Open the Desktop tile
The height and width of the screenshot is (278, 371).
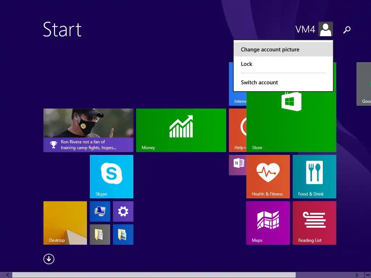click(x=65, y=223)
